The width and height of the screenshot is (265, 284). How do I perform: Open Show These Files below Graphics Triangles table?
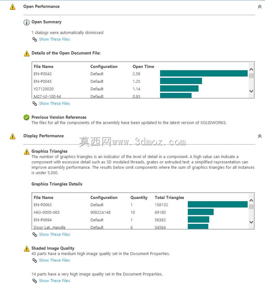pos(55,234)
